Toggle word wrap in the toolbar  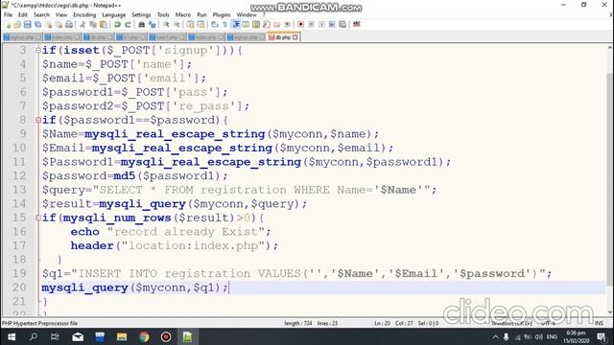pos(215,24)
